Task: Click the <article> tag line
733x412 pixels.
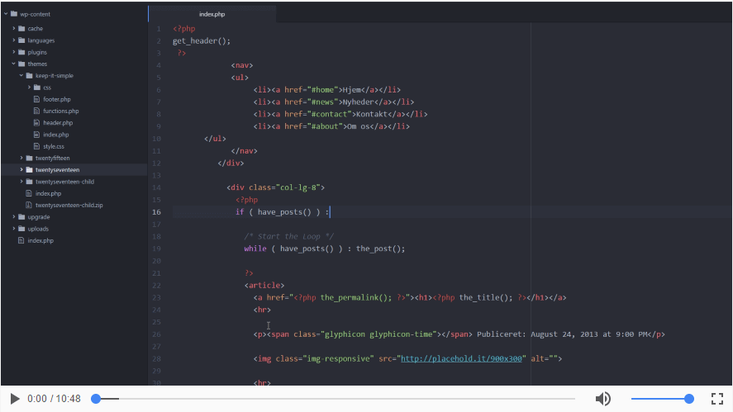Action: [264, 286]
